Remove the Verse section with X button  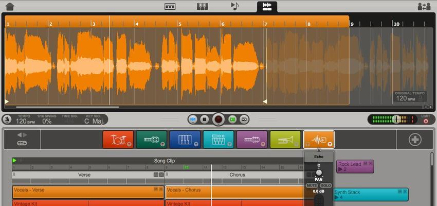161,175
